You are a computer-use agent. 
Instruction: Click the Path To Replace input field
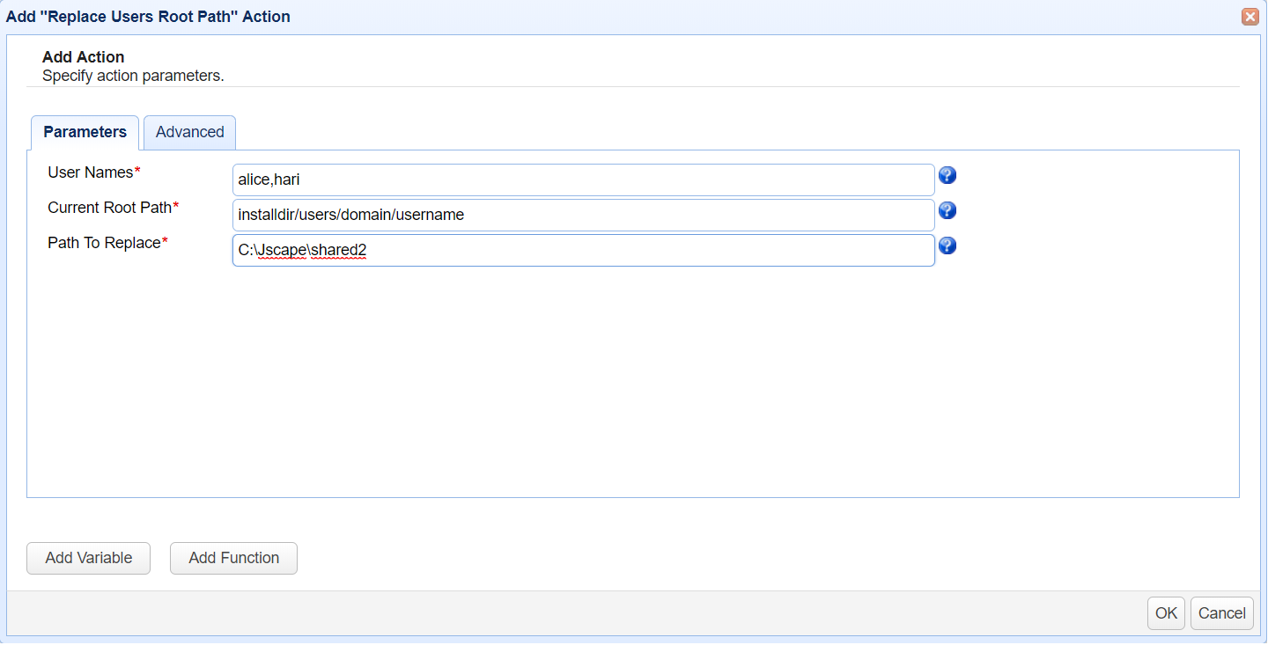click(583, 250)
